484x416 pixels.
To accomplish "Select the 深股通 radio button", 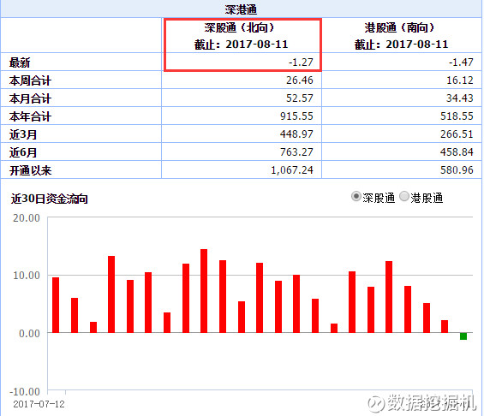I will click(356, 196).
